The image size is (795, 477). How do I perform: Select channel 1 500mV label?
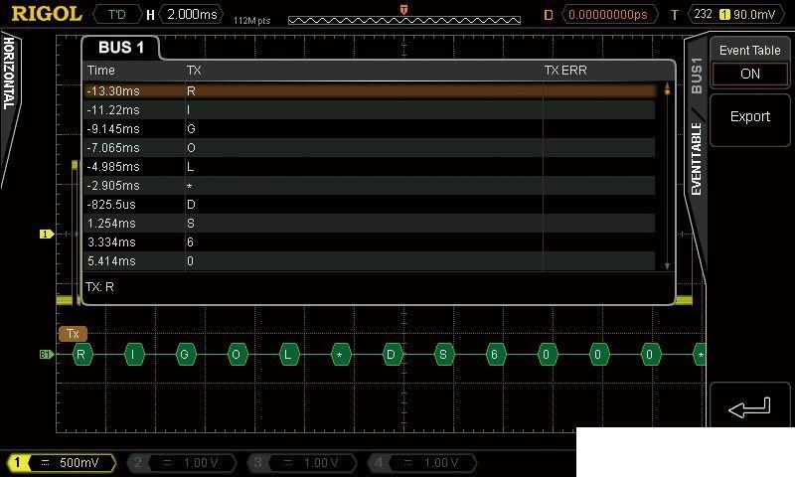pyautogui.click(x=62, y=463)
